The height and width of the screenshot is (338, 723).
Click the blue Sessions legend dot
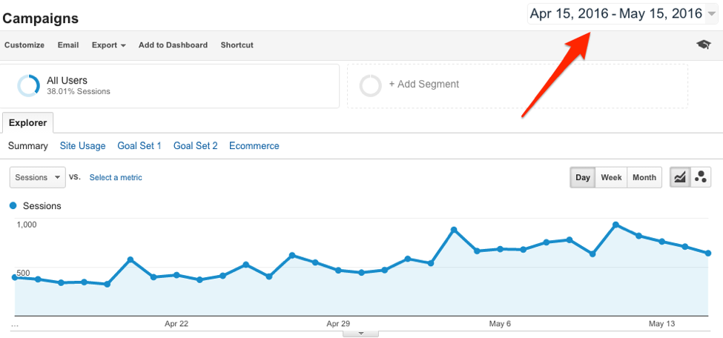(13, 205)
